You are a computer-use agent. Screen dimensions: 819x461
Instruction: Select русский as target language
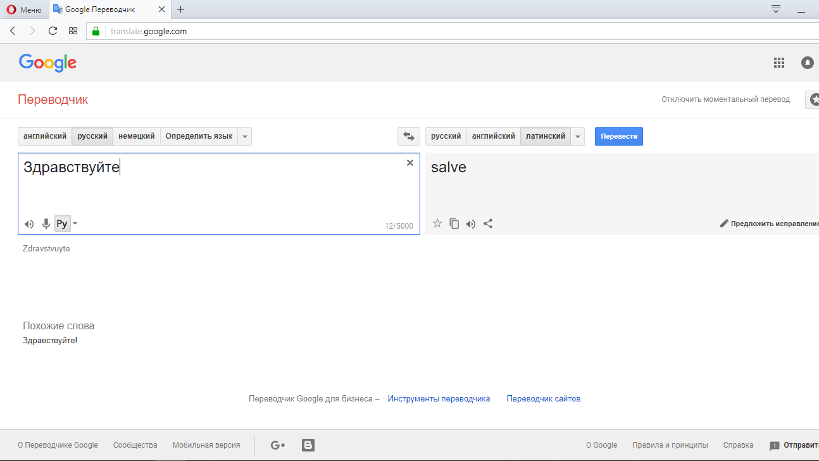point(446,136)
